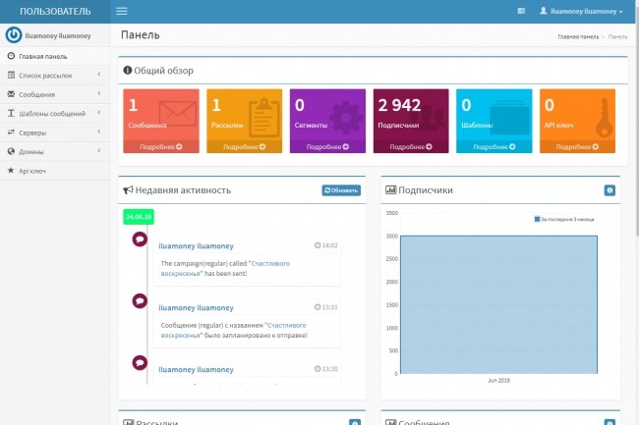Open the Iluamoney user dropdown in header
This screenshot has height=425, width=639.
tap(582, 12)
